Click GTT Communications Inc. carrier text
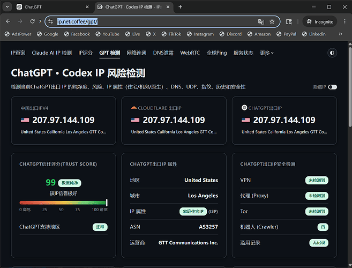352x268 pixels. point(188,243)
